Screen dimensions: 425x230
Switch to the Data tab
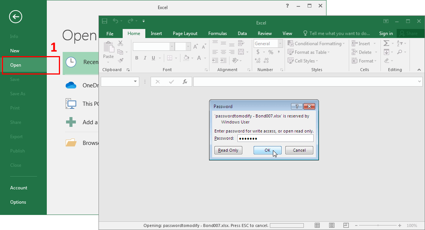pyautogui.click(x=242, y=34)
